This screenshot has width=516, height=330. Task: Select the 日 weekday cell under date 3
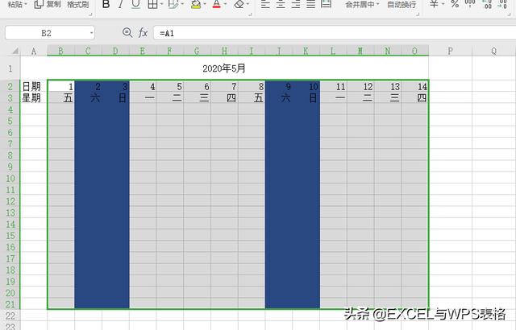click(115, 98)
